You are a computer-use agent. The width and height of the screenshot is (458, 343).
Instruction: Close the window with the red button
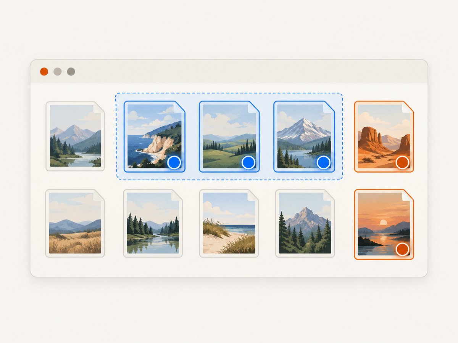(x=44, y=72)
